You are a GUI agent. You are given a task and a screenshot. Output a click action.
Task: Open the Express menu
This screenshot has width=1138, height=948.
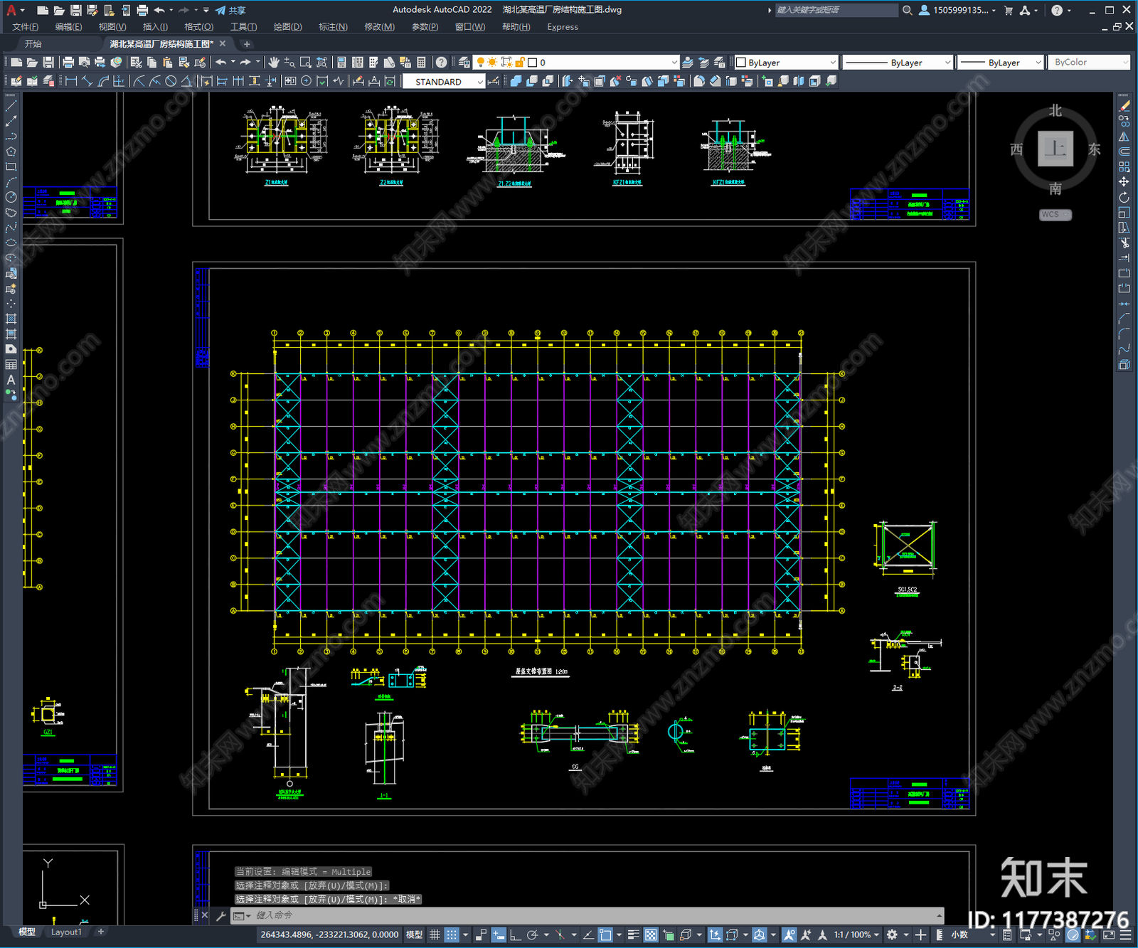[x=563, y=27]
